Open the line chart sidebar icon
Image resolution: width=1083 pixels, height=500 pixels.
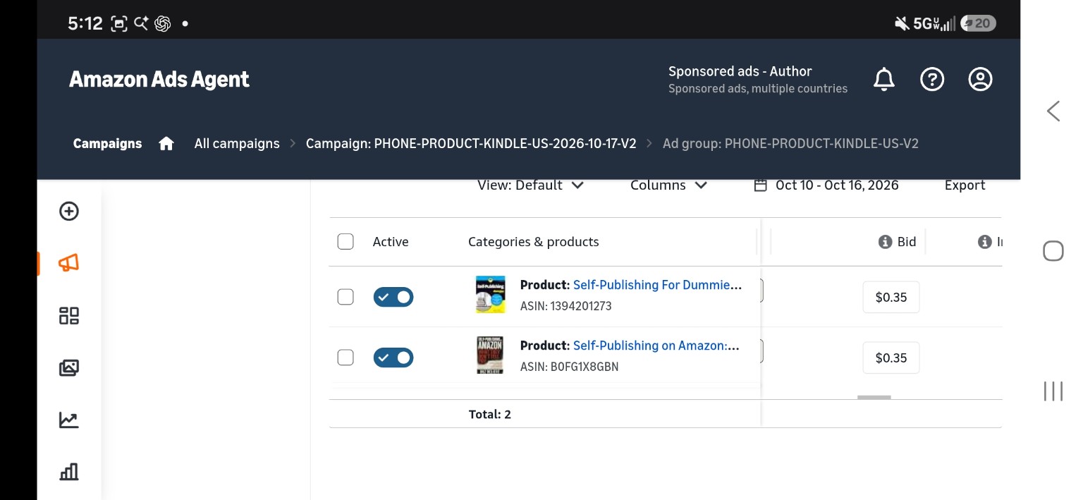pyautogui.click(x=68, y=420)
